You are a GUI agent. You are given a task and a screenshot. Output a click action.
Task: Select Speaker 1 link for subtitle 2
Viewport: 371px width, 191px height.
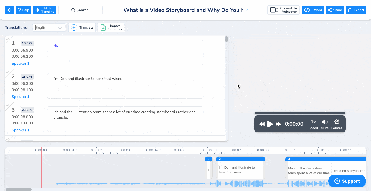[21, 97]
